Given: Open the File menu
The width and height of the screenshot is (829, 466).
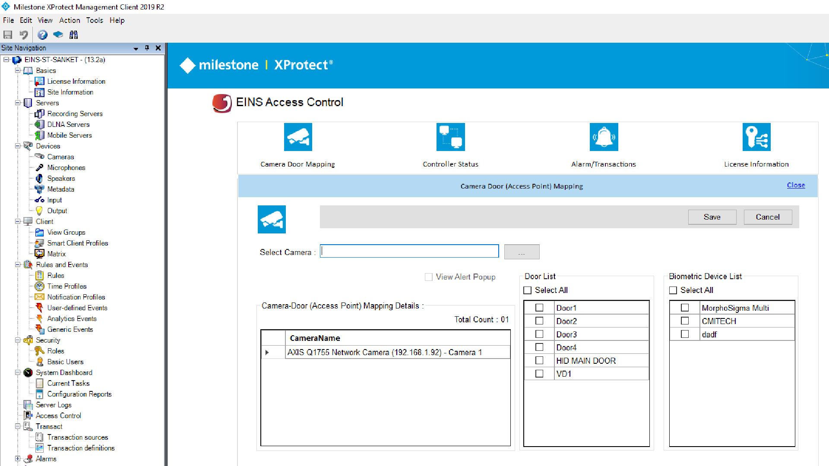Looking at the screenshot, I should [x=8, y=20].
